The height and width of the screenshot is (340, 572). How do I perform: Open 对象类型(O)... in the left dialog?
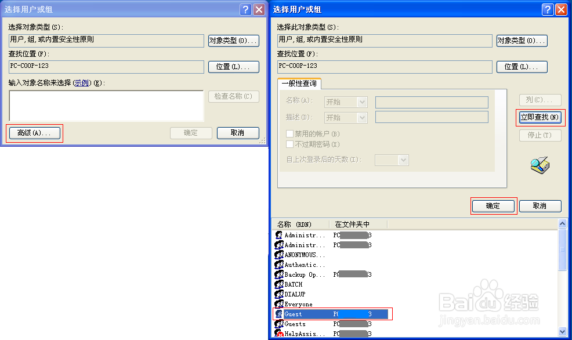tap(233, 41)
